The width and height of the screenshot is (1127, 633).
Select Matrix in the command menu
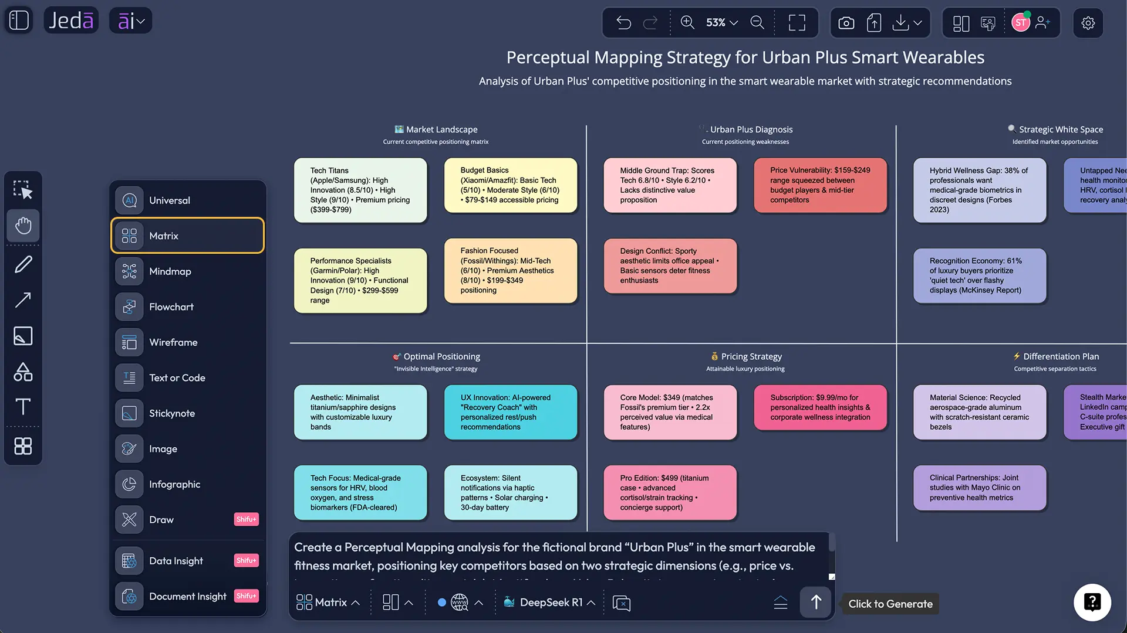click(x=187, y=236)
